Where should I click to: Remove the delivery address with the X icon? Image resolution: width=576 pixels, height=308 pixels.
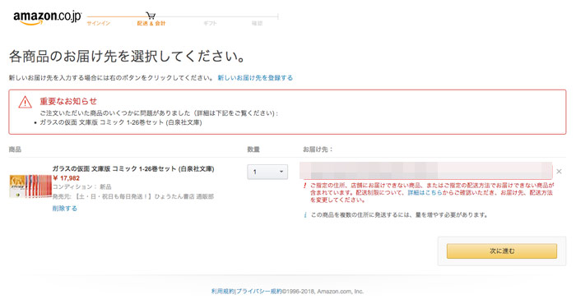click(x=559, y=171)
